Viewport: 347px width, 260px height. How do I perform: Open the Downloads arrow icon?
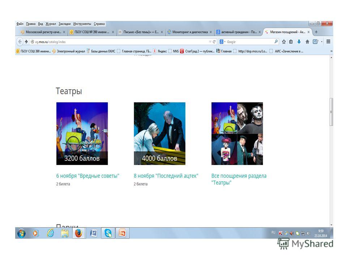point(299,42)
